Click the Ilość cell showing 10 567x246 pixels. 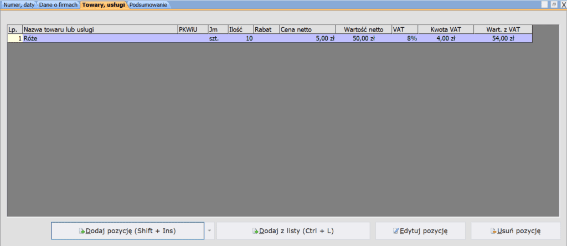coord(240,39)
